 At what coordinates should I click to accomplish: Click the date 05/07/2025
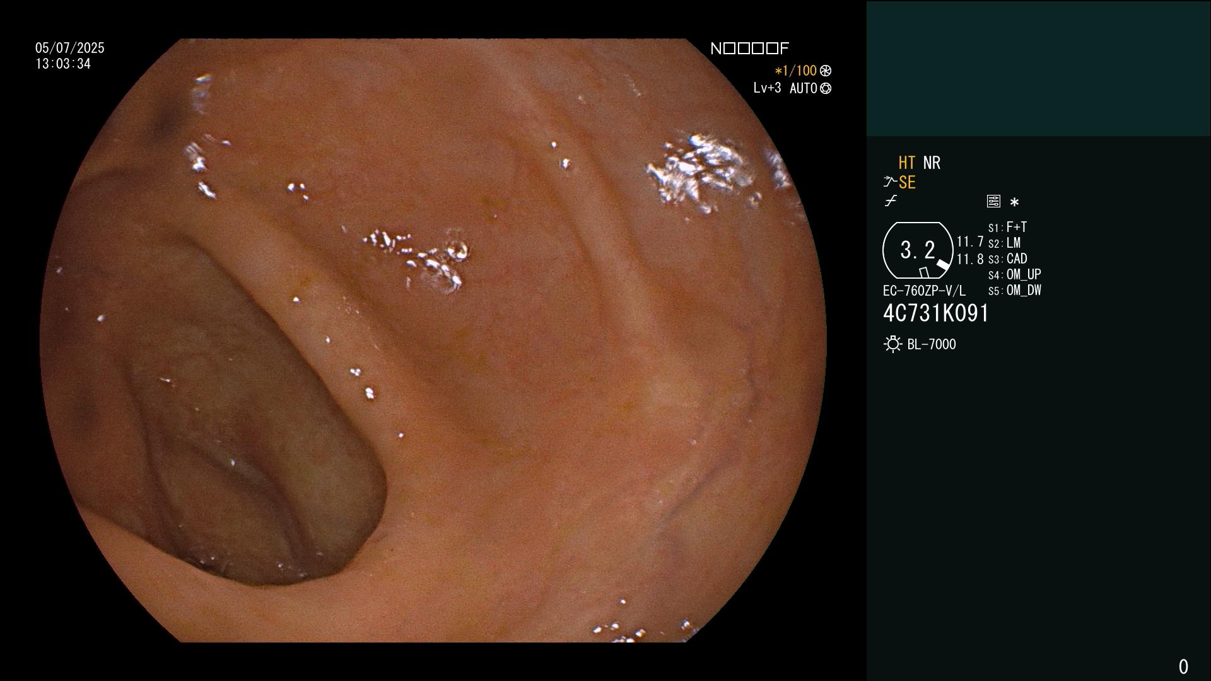pos(70,48)
